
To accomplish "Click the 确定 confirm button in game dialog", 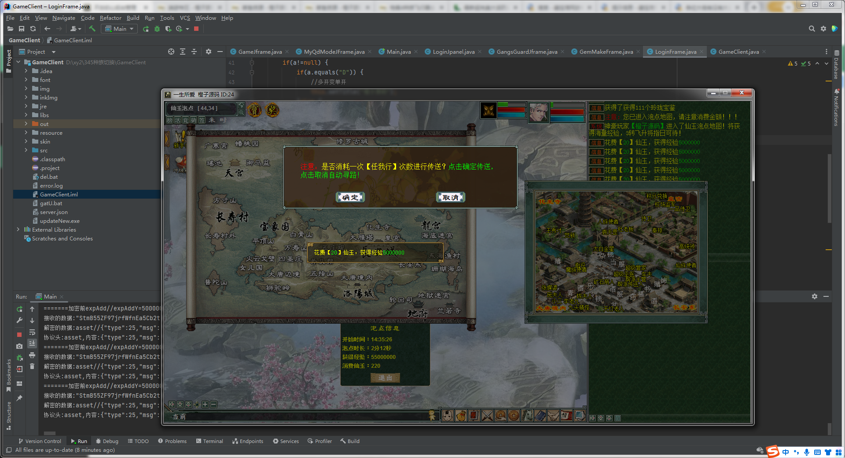I will pos(350,197).
